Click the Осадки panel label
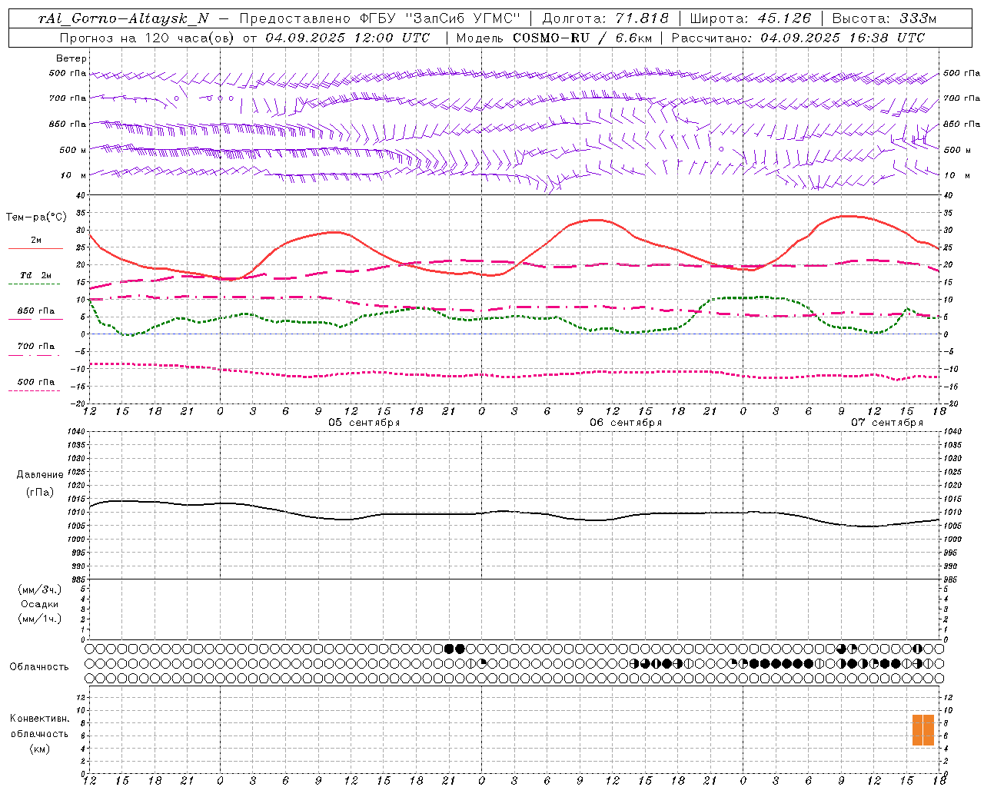This screenshot has height=787, width=984. (x=40, y=605)
